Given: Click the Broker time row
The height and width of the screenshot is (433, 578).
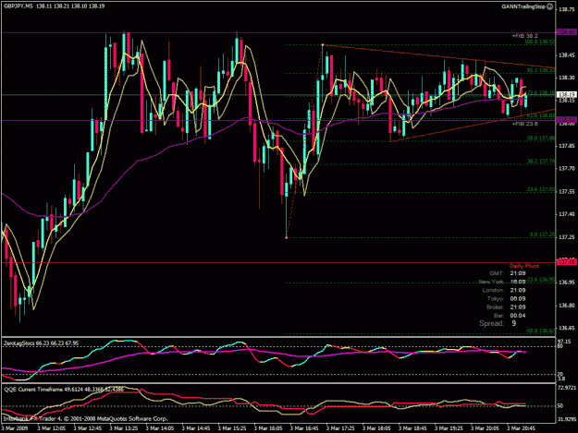Looking at the screenshot, I should tap(506, 307).
